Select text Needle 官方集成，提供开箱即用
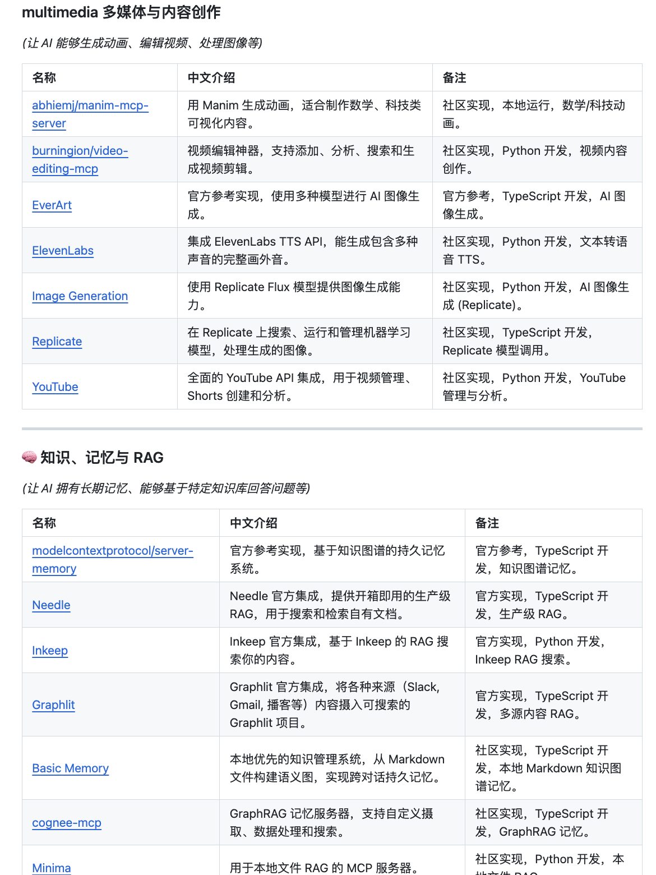 (x=340, y=605)
